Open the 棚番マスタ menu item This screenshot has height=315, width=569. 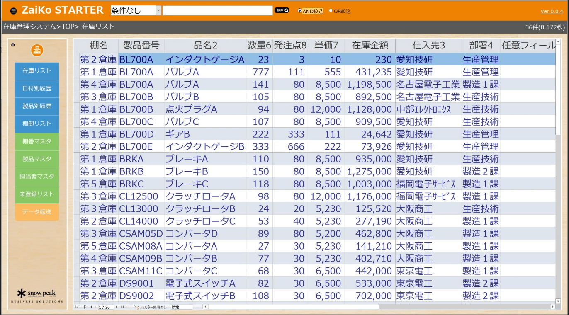[x=37, y=141]
